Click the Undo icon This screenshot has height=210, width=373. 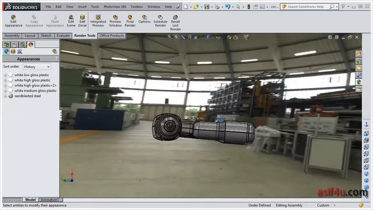coord(228,6)
